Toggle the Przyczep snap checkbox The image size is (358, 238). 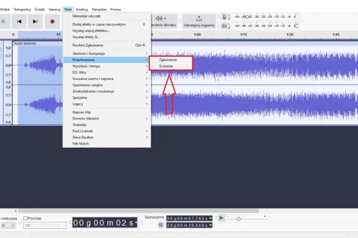click(x=25, y=218)
